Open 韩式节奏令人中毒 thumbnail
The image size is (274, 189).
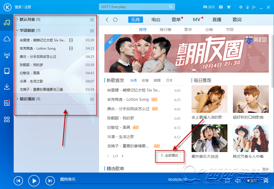point(251,138)
